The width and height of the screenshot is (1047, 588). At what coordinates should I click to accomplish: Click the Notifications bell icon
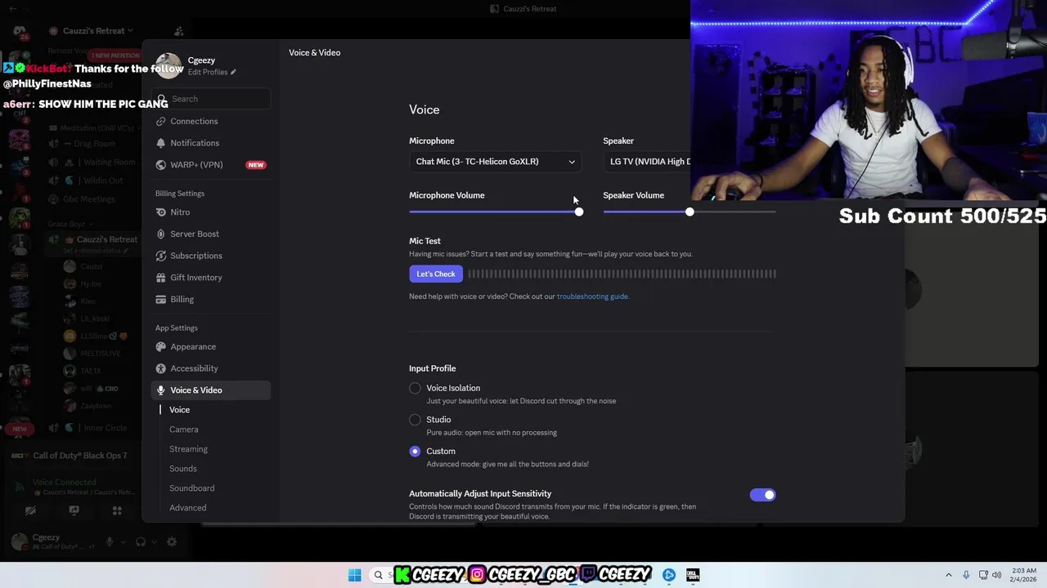pos(160,143)
